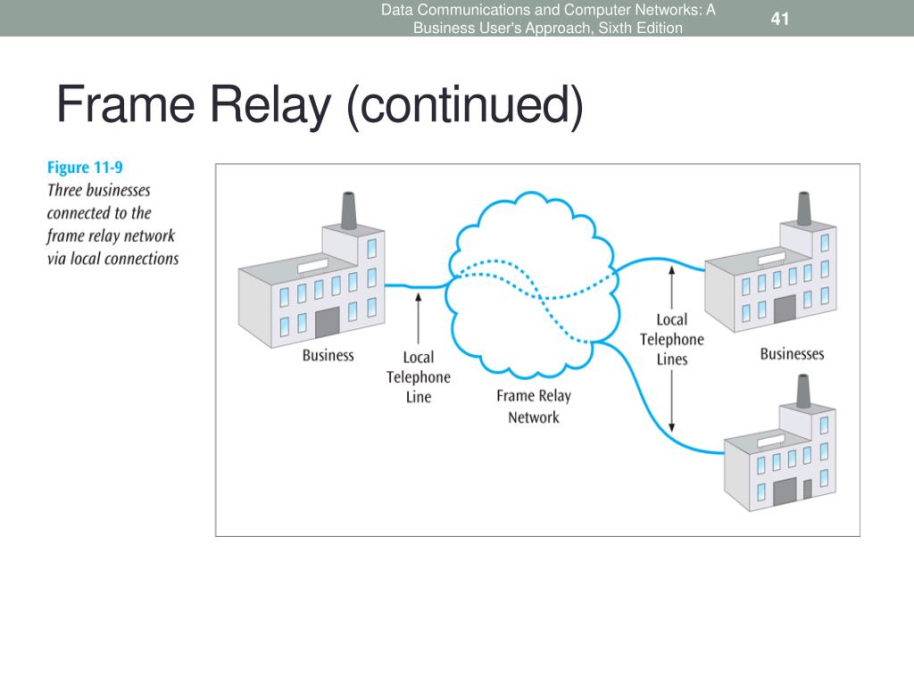Click the slide number 41

click(779, 19)
